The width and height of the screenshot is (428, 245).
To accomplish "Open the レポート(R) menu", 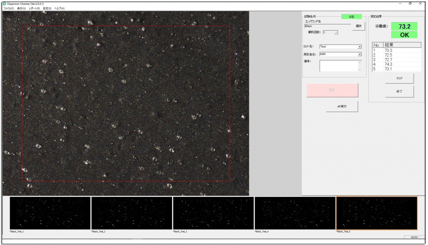I will click(35, 8).
